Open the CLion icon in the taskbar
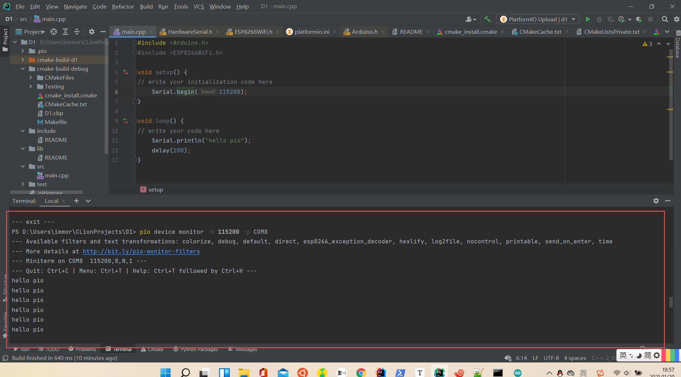Screen dimensions: 681x377 tap(439, 372)
